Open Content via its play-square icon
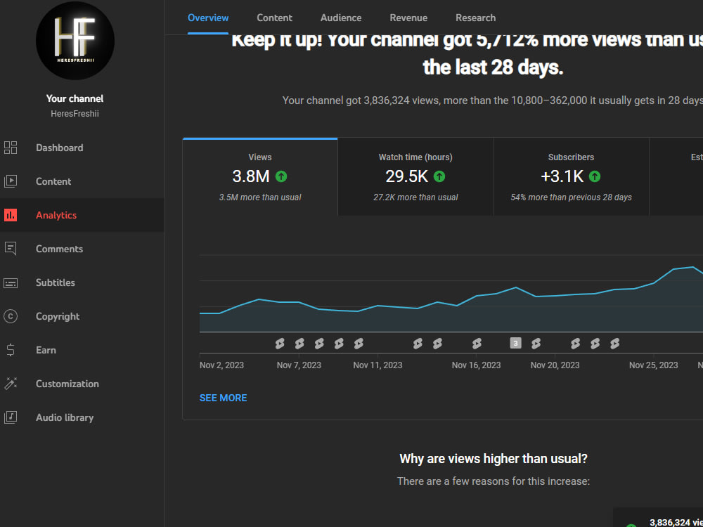Image resolution: width=703 pixels, height=527 pixels. pyautogui.click(x=11, y=181)
